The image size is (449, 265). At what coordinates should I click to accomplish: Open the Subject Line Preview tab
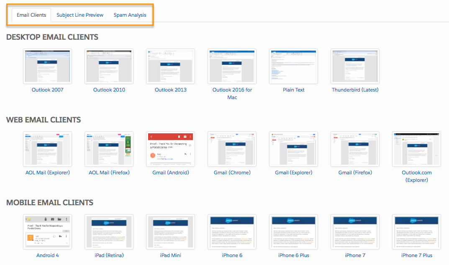[80, 15]
